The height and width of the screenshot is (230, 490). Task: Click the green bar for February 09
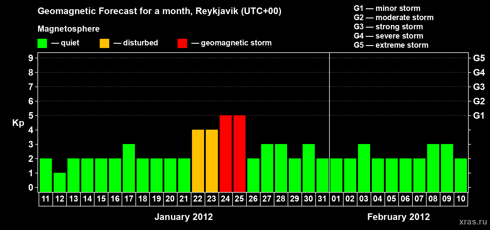(x=447, y=168)
